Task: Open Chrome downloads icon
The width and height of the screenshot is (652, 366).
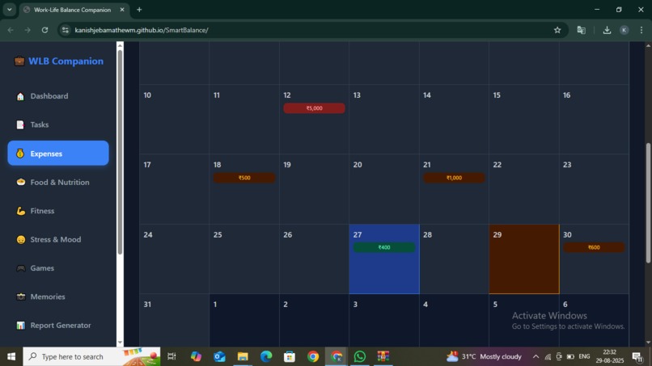Action: (607, 30)
